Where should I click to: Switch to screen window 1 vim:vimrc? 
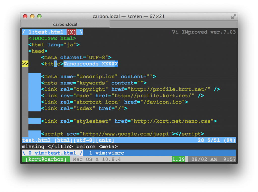tap(107, 153)
